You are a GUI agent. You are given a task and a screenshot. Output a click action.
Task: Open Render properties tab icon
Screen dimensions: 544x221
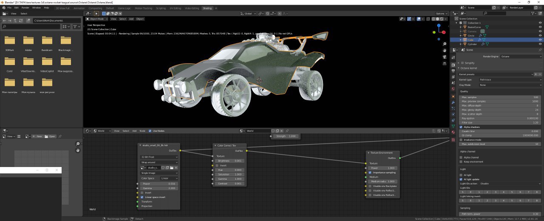coord(453,65)
